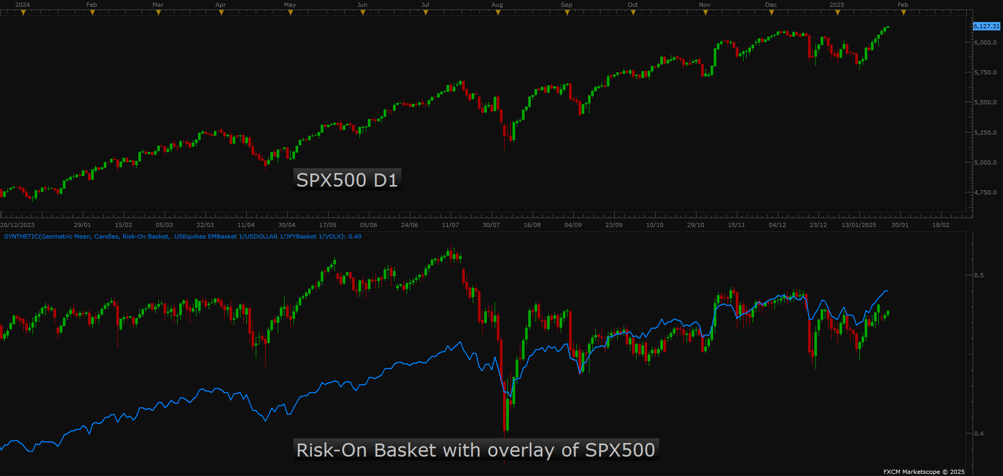This screenshot has height=476, width=1003.
Task: Click the 30/04 date label
Action: click(x=287, y=225)
